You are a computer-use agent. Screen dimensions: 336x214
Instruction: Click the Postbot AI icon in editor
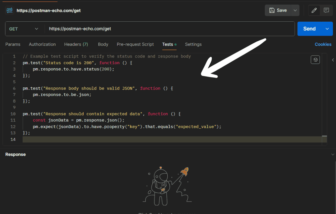pyautogui.click(x=315, y=60)
